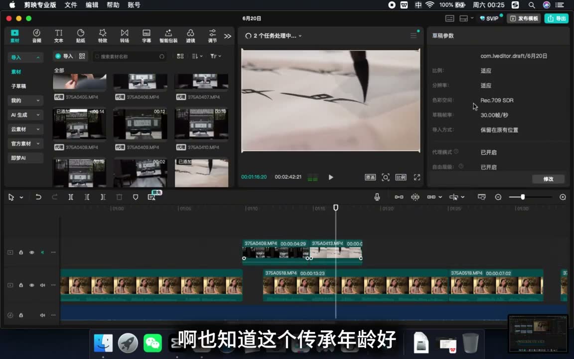The width and height of the screenshot is (574, 359).
Task: Switch media list to grid view
Action: pos(180,56)
